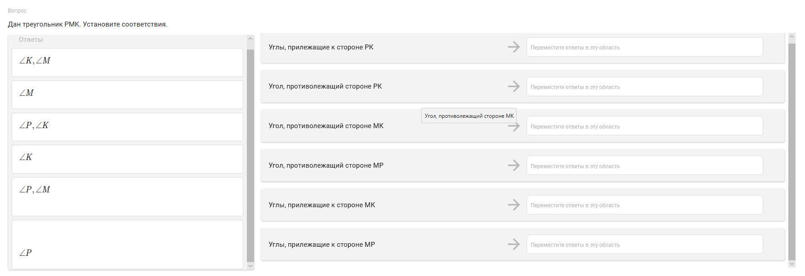Select the single ∠K answer card

(x=127, y=159)
